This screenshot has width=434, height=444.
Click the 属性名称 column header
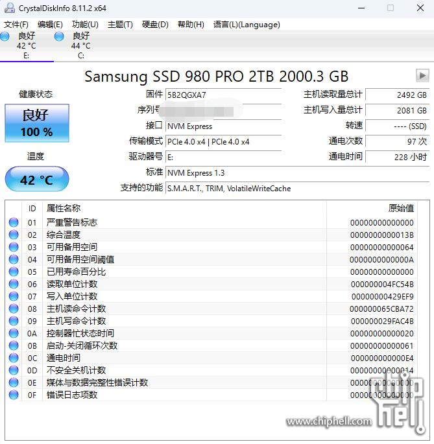click(184, 209)
